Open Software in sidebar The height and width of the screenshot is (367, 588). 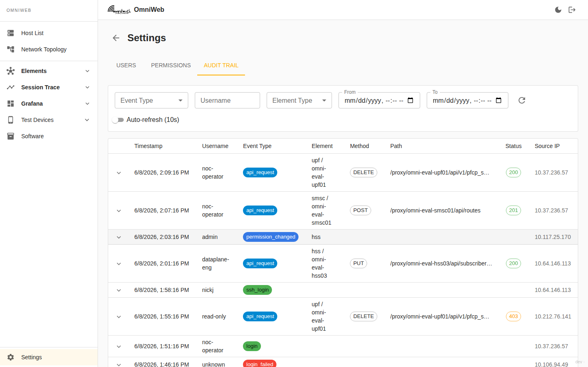[x=49, y=136]
